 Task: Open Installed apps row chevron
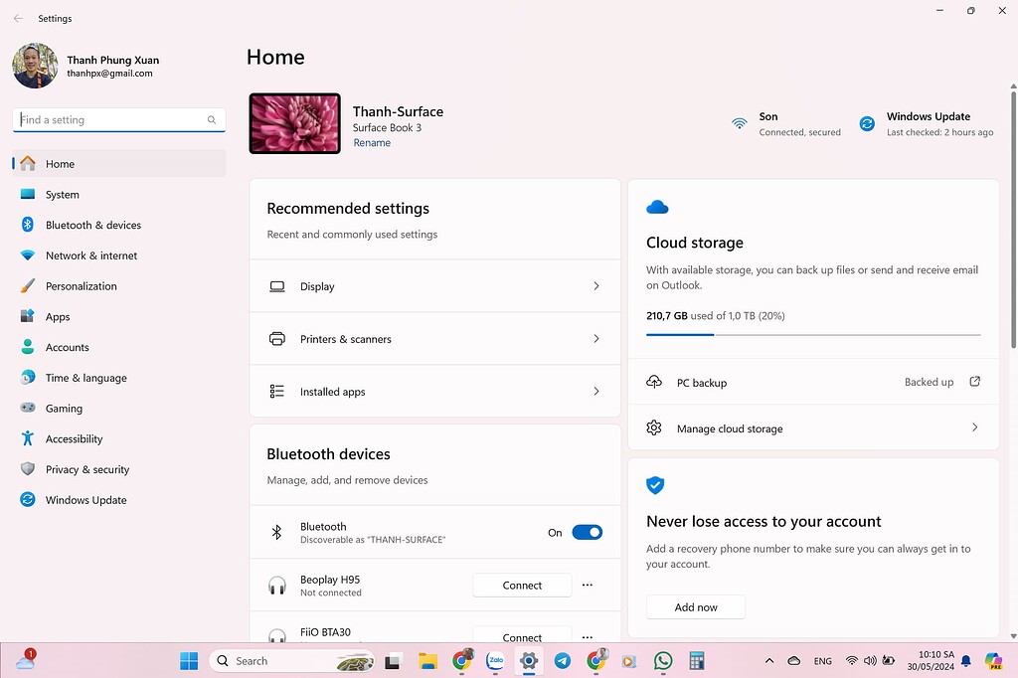pyautogui.click(x=596, y=391)
